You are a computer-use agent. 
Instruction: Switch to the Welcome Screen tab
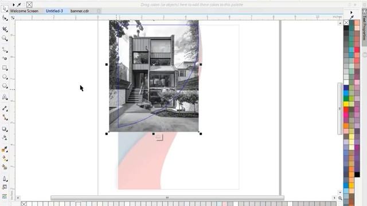point(24,11)
